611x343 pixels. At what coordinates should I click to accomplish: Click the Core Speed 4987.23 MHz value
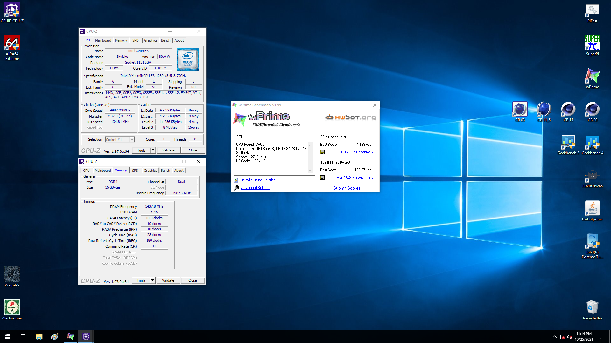[120, 110]
